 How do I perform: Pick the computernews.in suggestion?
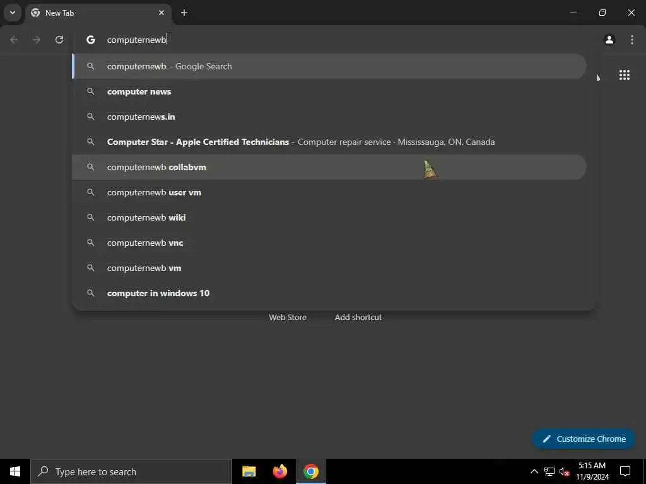[329, 117]
